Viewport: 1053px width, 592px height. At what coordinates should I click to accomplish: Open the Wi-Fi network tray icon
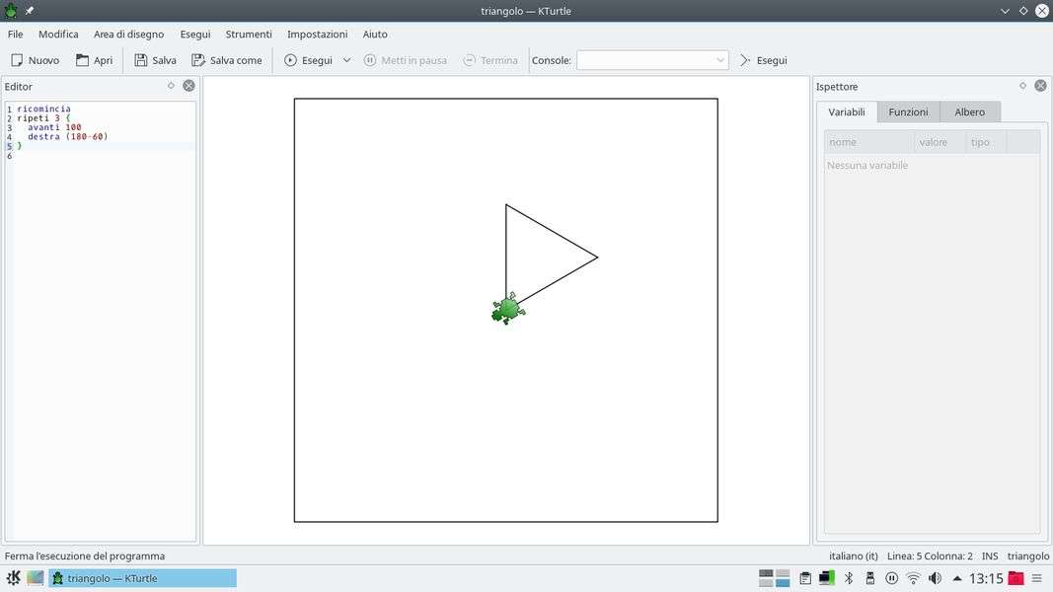913,578
